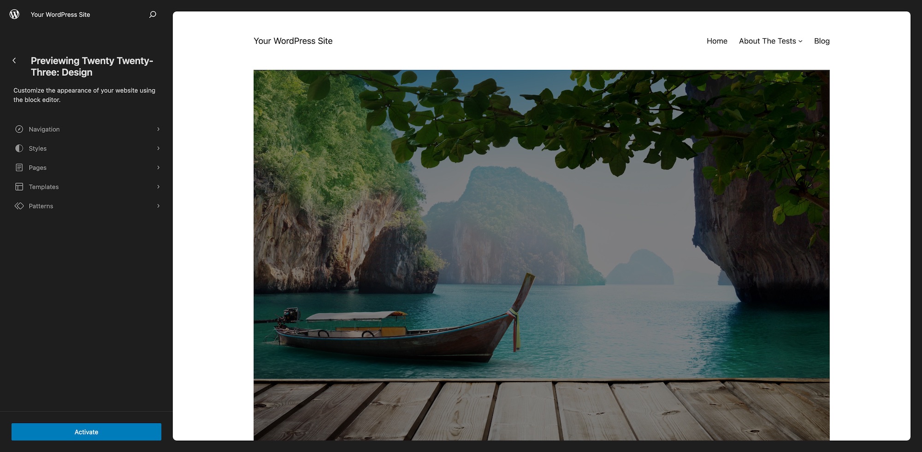922x452 pixels.
Task: Activate the Twenty Twenty-Three theme
Action: pos(86,432)
